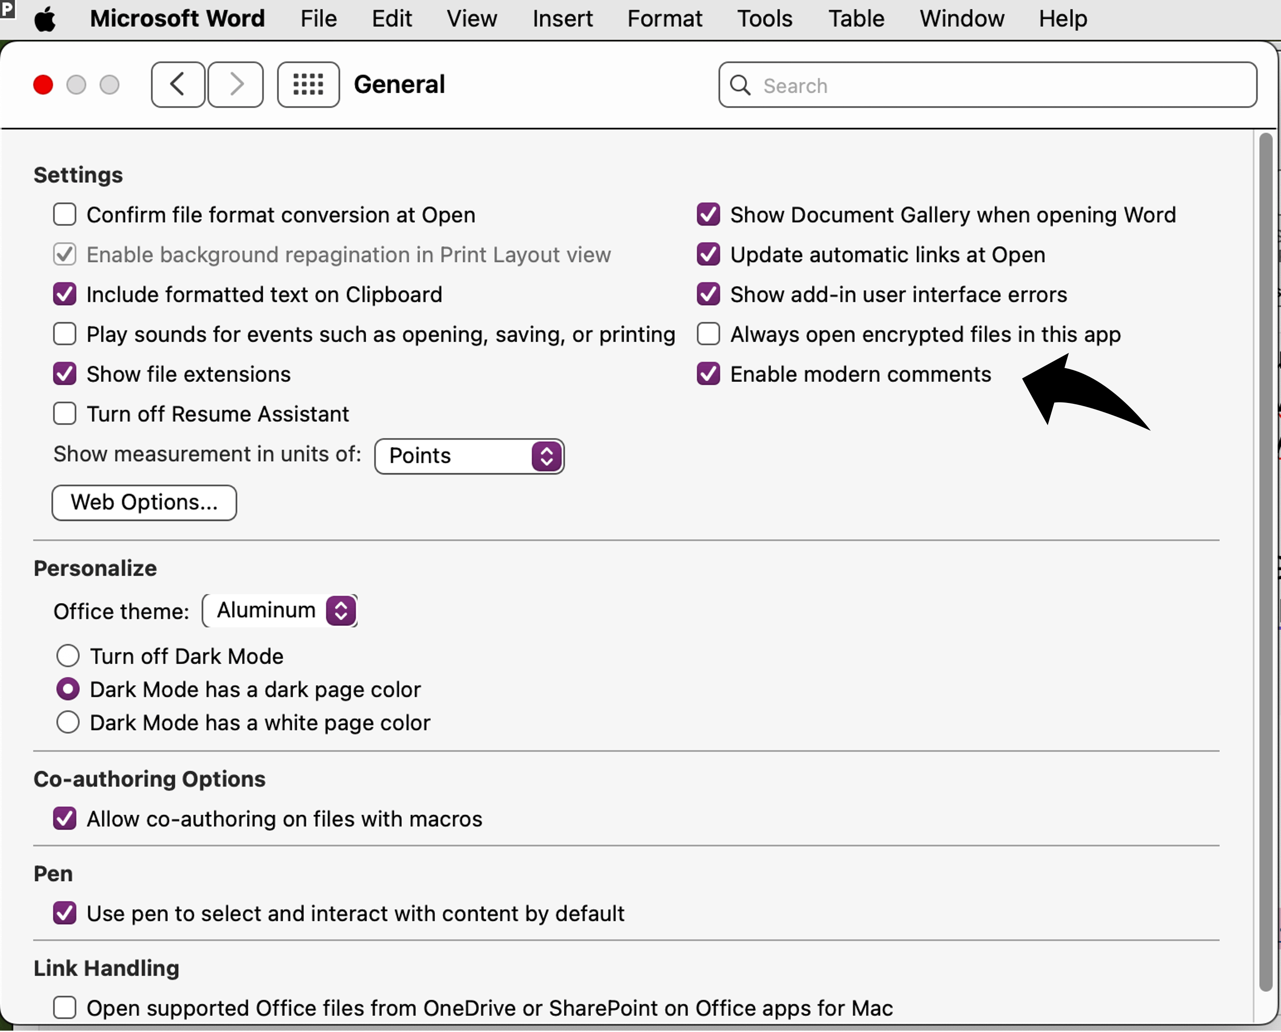This screenshot has height=1032, width=1281.
Task: Open the Microsoft Word application menu
Action: pos(177,19)
